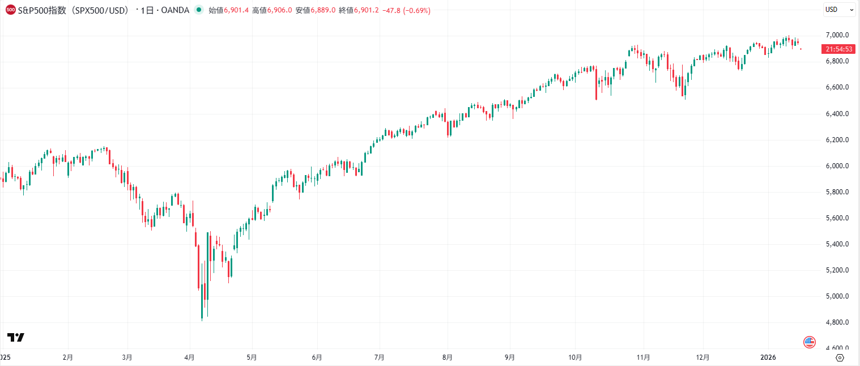Click the chevron next to USD

(850, 10)
